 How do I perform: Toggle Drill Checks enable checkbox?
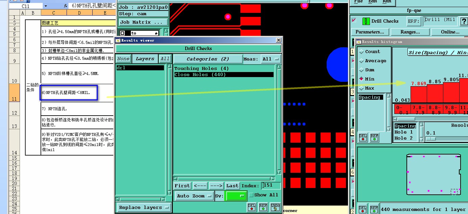[x=354, y=21]
